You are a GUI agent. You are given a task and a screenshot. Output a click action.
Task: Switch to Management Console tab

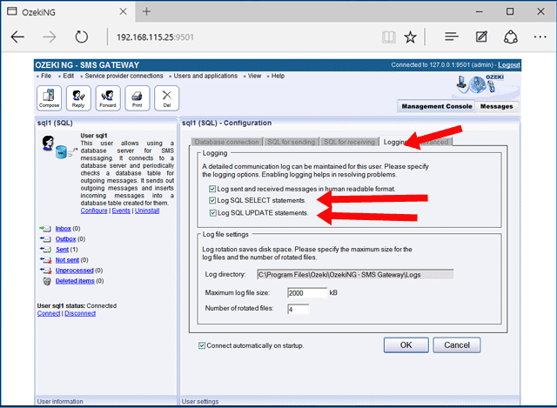click(437, 106)
